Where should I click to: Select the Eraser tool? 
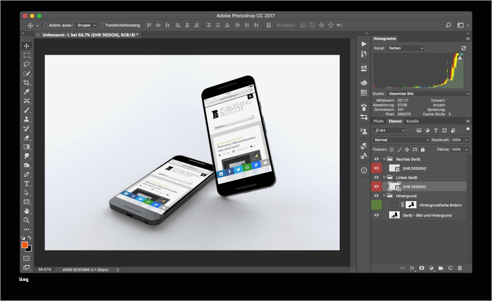click(x=27, y=138)
